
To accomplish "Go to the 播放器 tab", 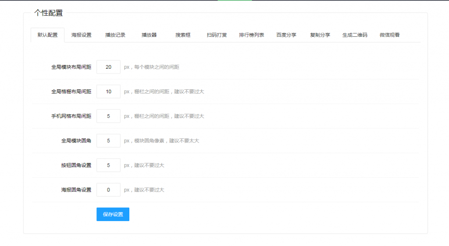I will tap(149, 35).
